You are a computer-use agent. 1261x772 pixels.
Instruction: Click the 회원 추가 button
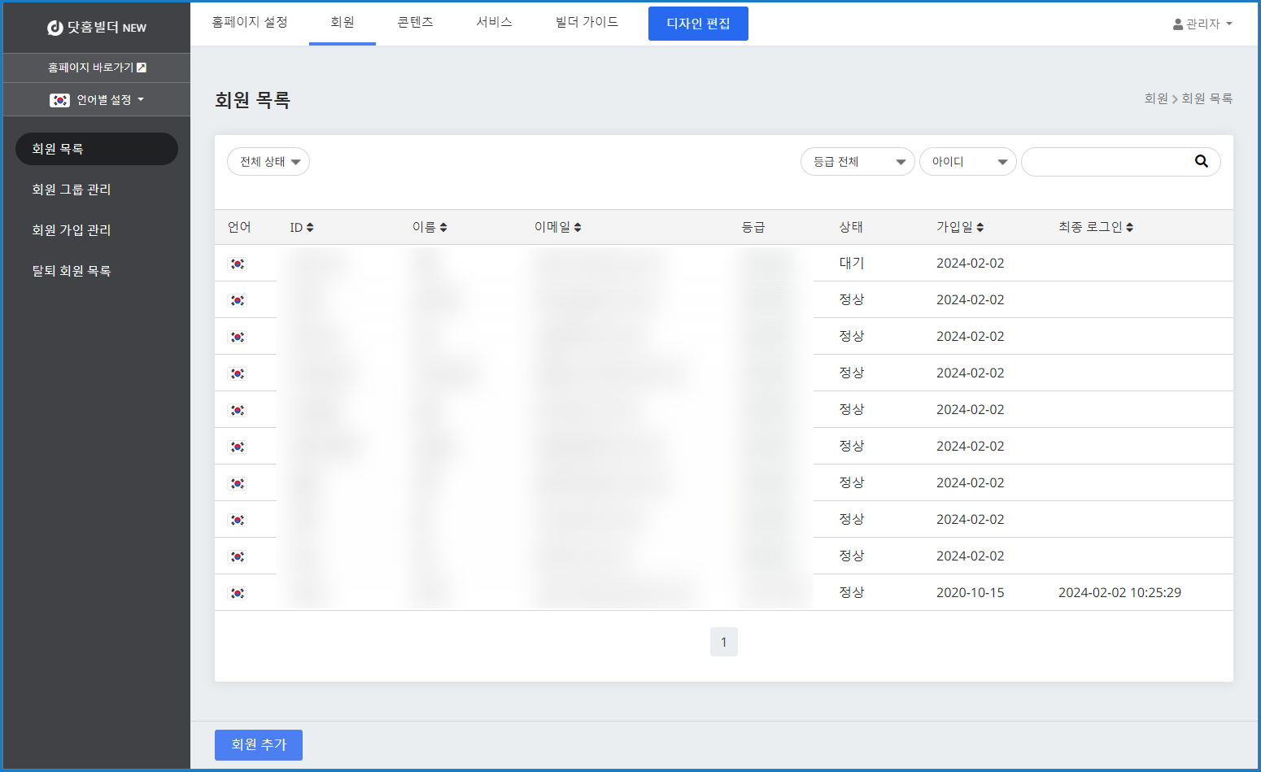[x=259, y=744]
